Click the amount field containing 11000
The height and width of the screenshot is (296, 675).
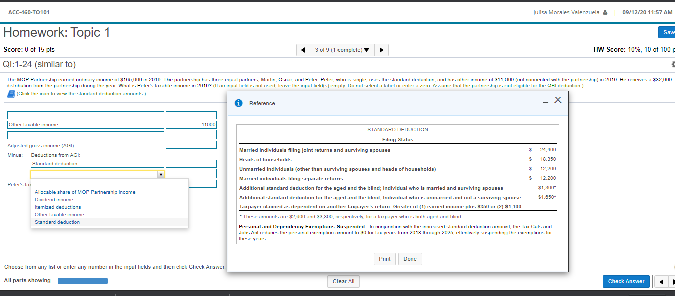[x=191, y=125]
